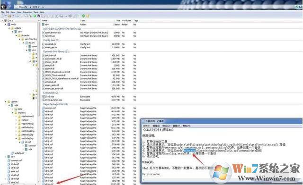The height and width of the screenshot is (185, 303).
Task: Open the dropdown arrow beside New icon
Action: click(x=6, y=16)
